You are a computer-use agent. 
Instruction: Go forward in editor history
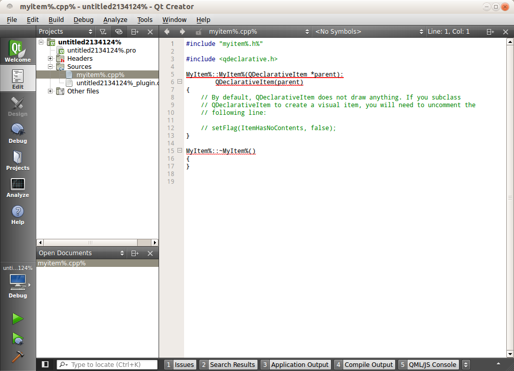[182, 32]
